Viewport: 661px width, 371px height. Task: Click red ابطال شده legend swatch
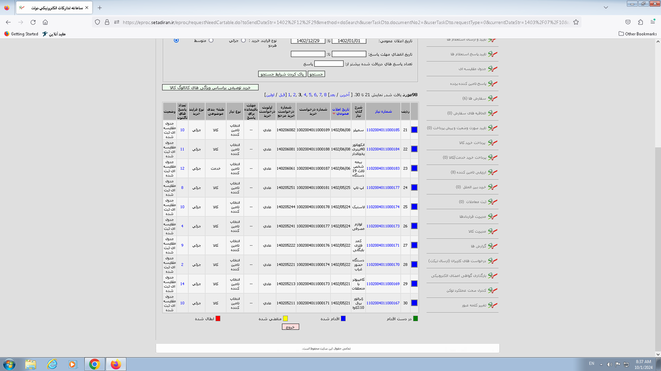218,319
